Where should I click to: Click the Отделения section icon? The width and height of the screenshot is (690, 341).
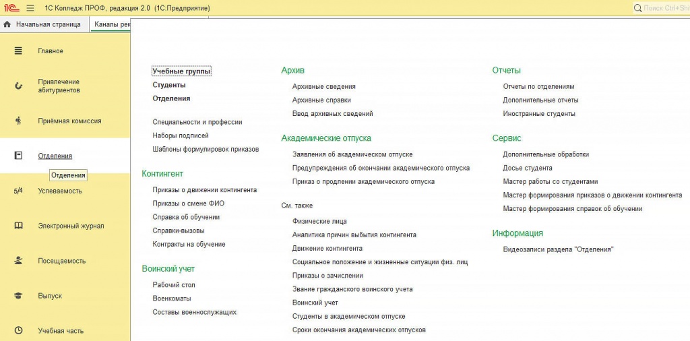point(18,155)
